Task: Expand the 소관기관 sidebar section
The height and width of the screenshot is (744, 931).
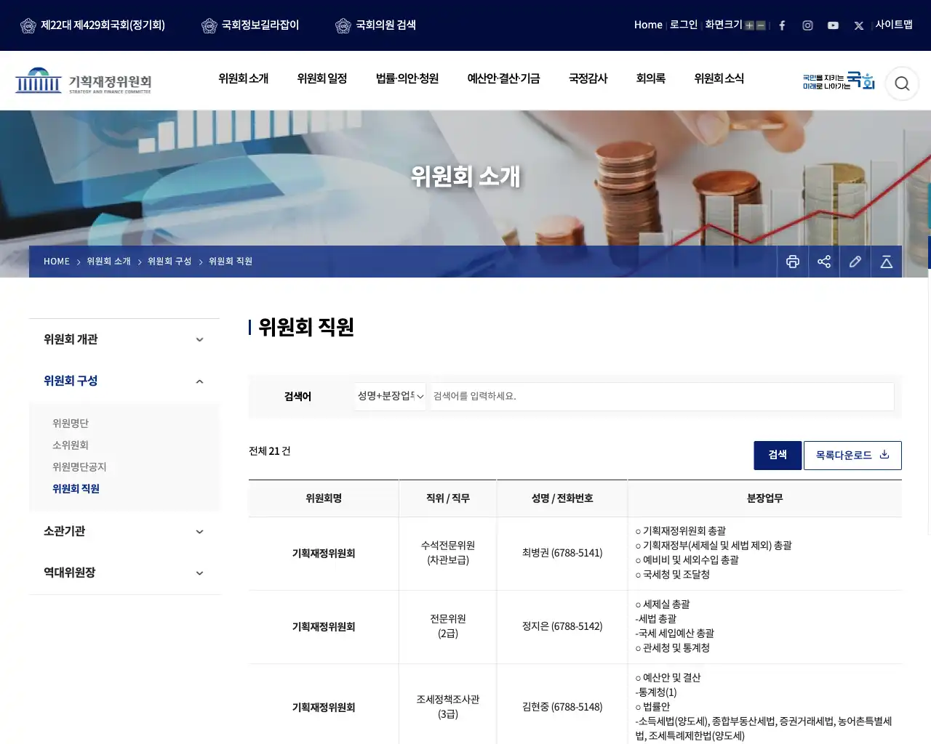Action: coord(124,531)
